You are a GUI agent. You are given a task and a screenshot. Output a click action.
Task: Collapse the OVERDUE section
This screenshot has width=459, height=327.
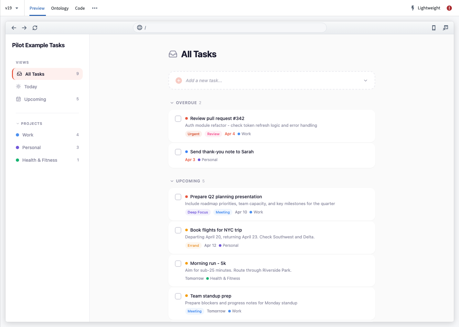click(172, 103)
